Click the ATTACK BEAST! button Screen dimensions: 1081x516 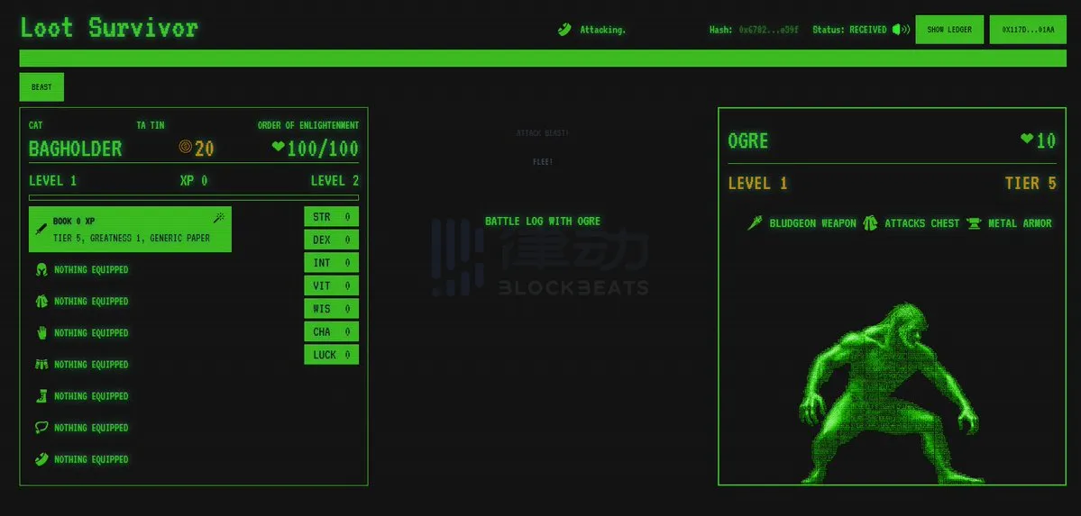point(543,133)
